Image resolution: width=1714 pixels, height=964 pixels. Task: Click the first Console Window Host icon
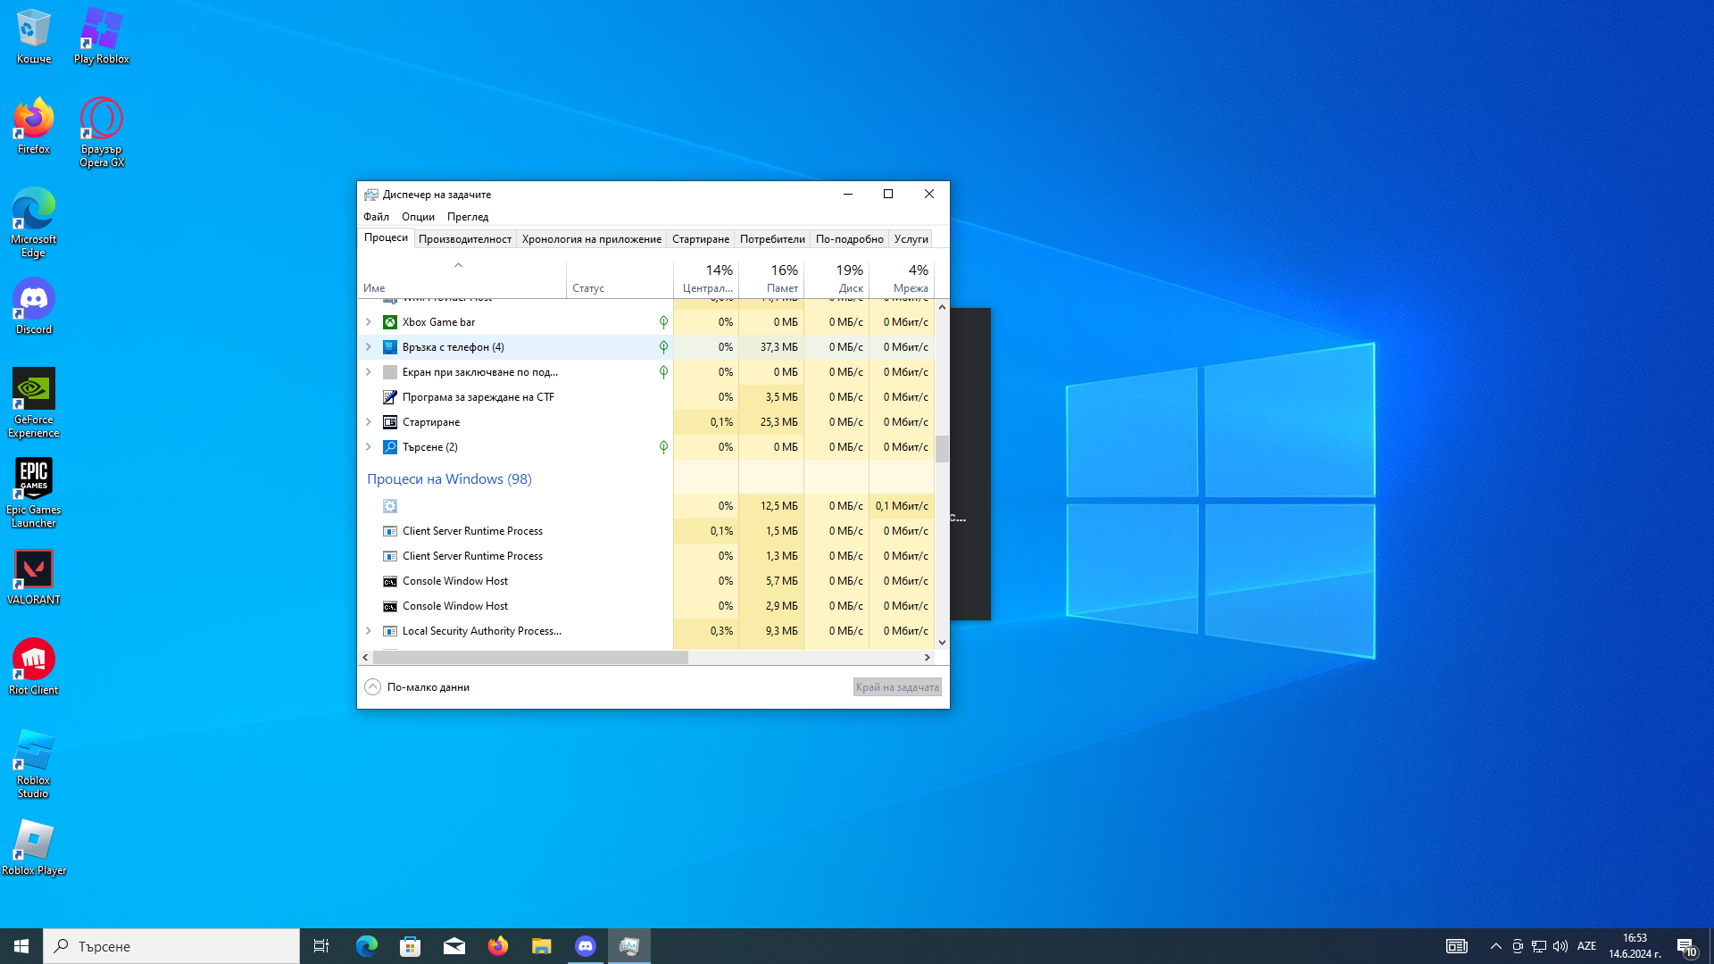(390, 581)
